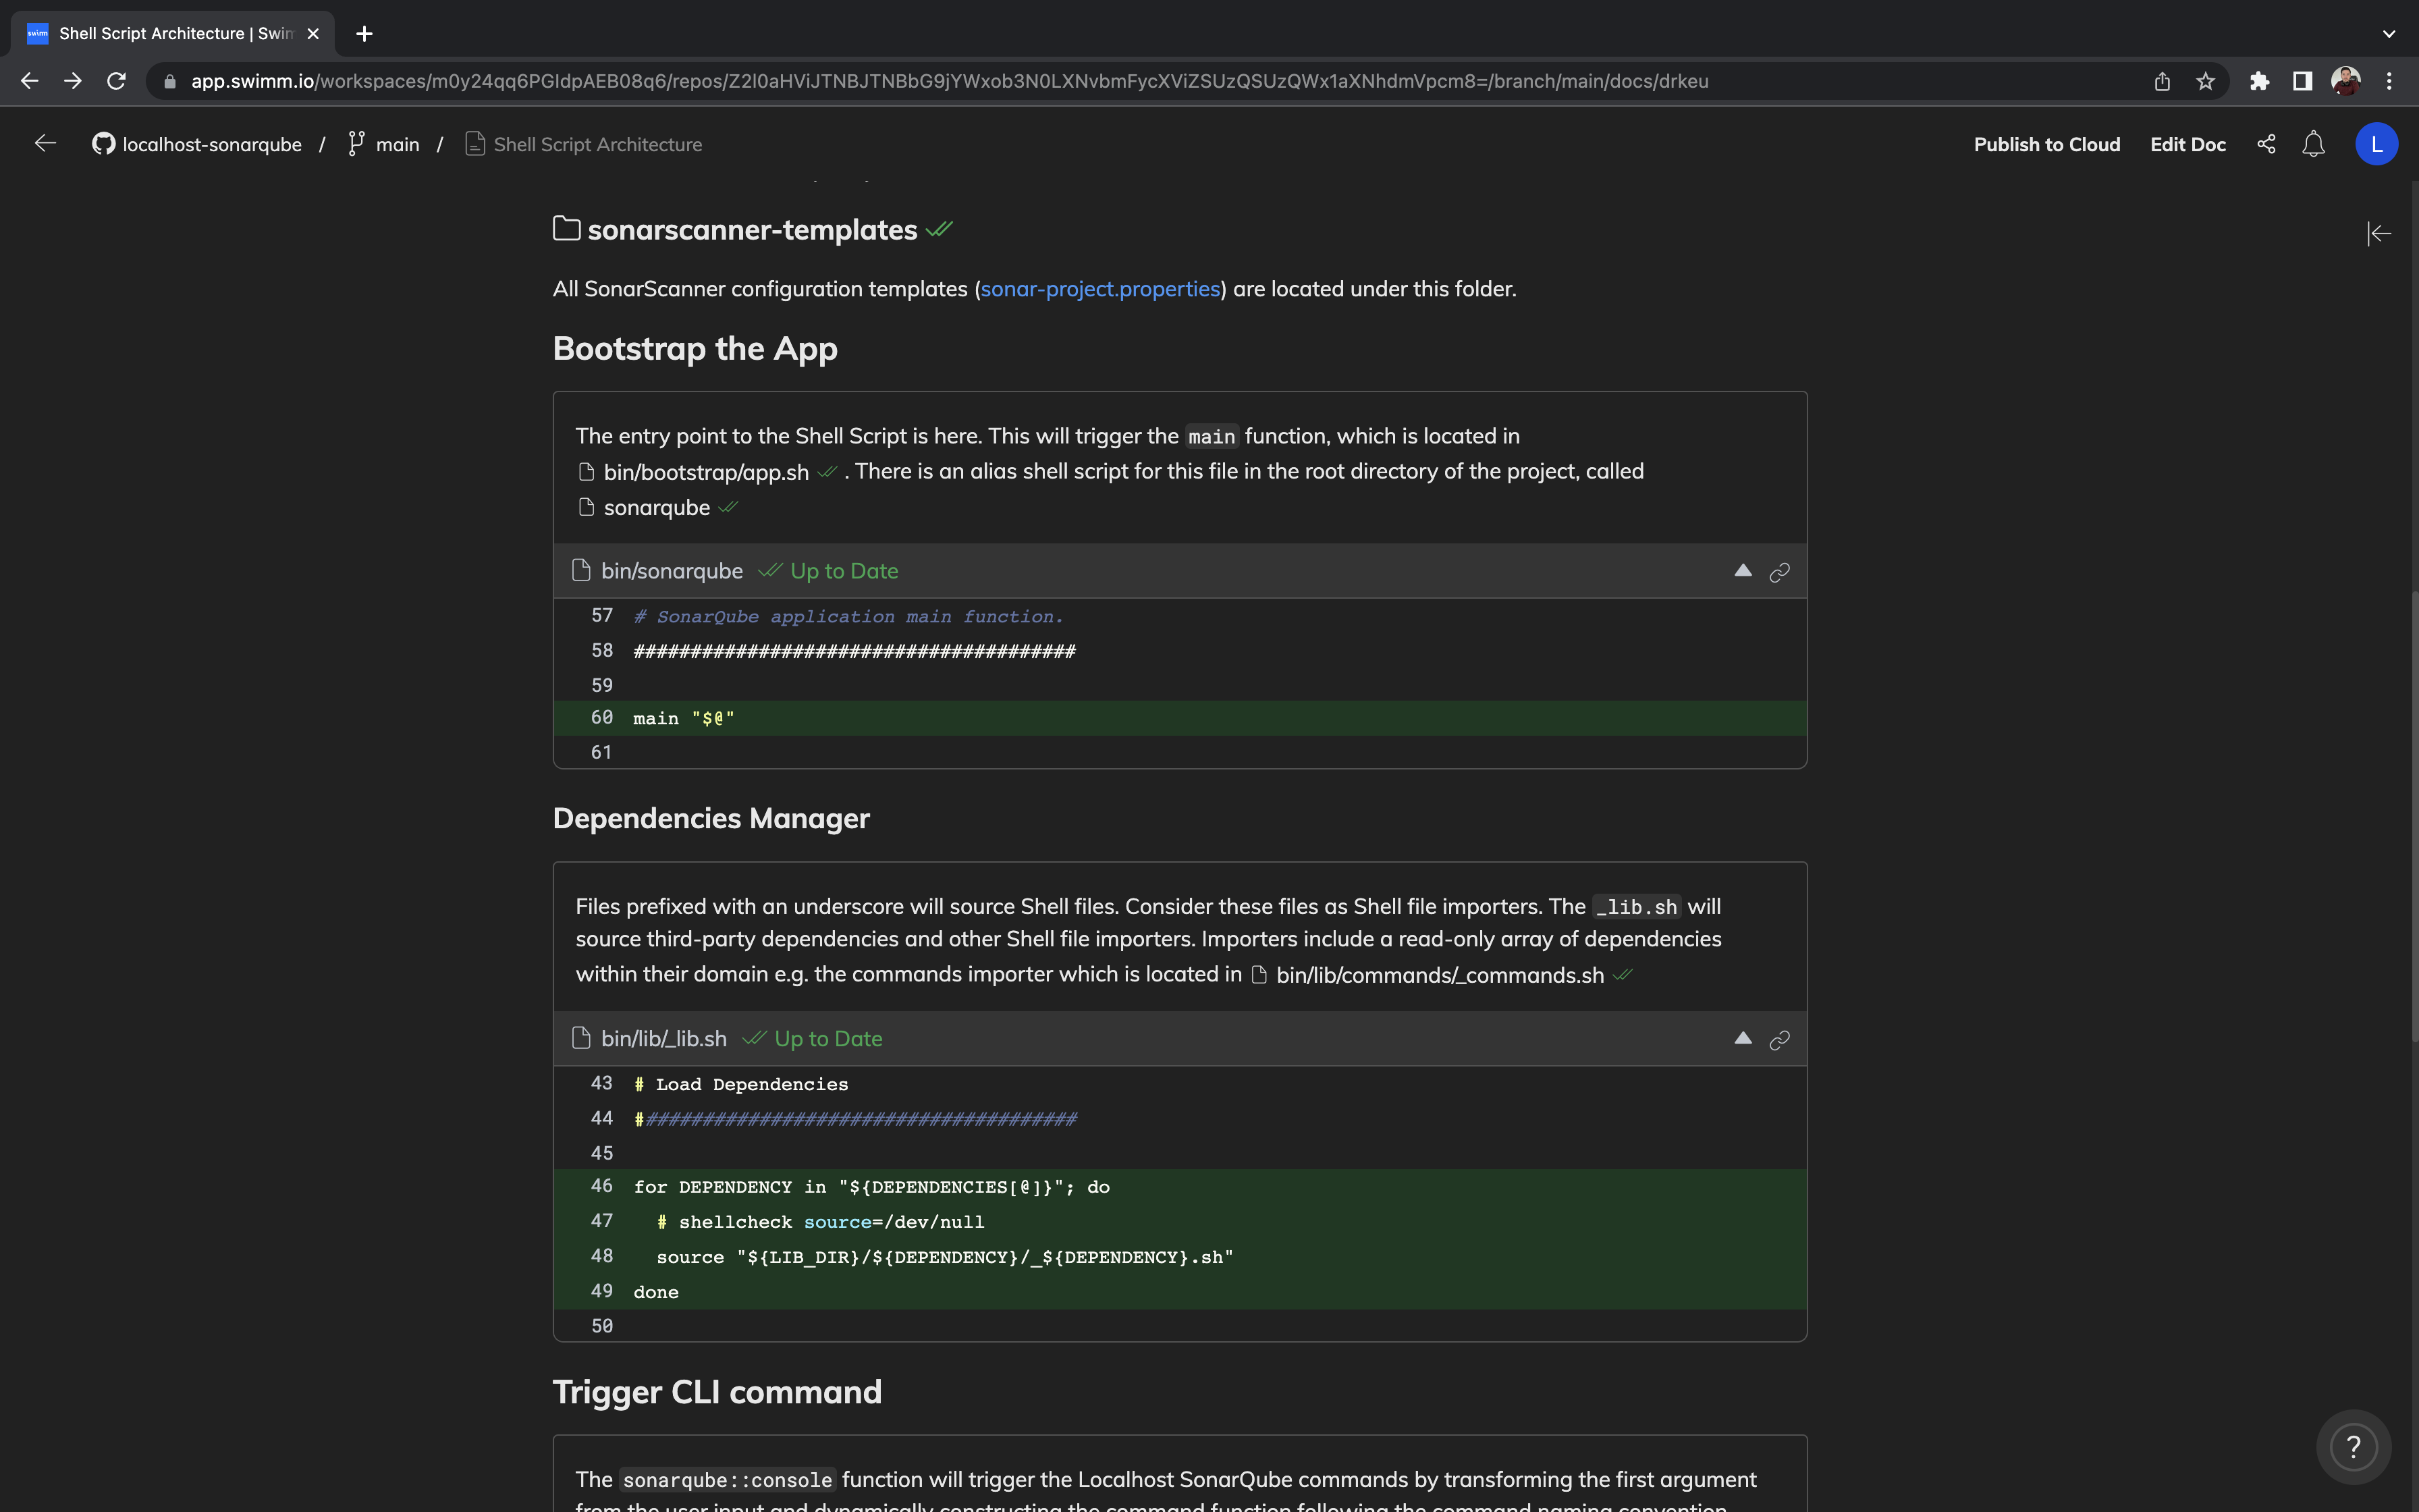Click the browser forward arrow
Viewport: 2419px width, 1512px height.
[73, 81]
